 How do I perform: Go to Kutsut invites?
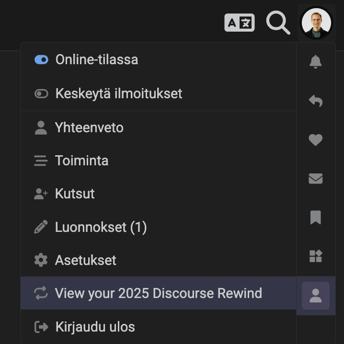tap(75, 194)
